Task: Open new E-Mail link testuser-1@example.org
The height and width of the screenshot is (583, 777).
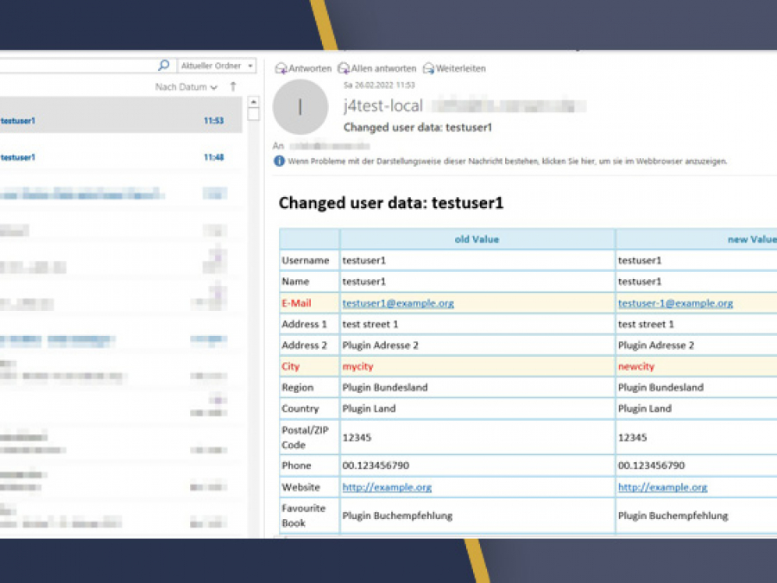Action: [675, 303]
